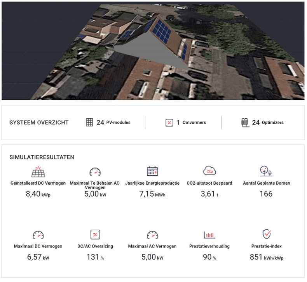Click the Aantal Geplante Bomen label
The height and width of the screenshot is (282, 307).
[267, 183]
